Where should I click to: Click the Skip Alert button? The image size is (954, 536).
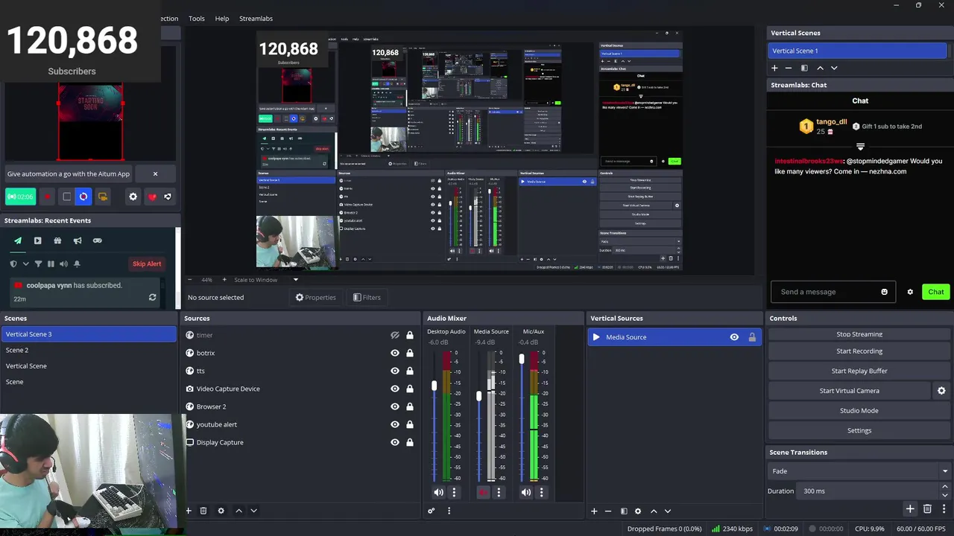[x=147, y=264]
